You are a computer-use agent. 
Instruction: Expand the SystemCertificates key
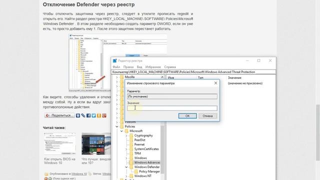[126, 149]
